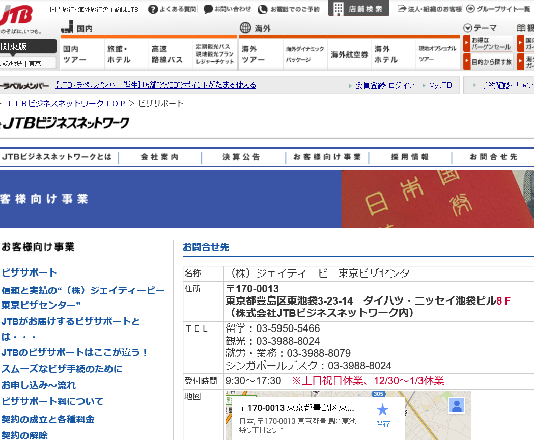534x440 pixels.
Task: Open 契約の成立と各種料金 sidebar link
Action: [48, 419]
